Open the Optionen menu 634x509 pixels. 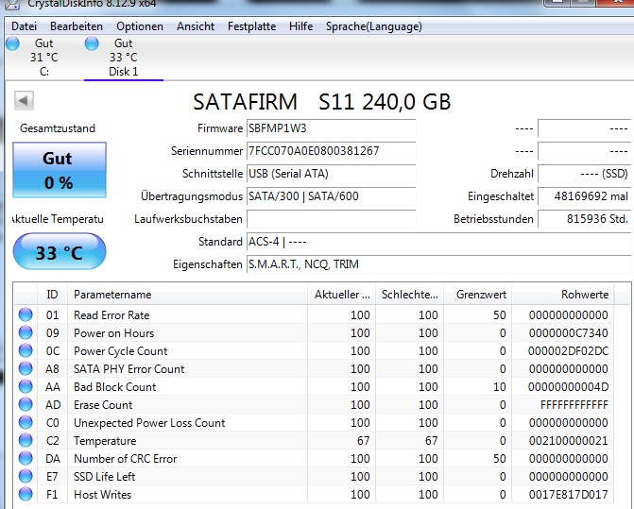pos(140,26)
